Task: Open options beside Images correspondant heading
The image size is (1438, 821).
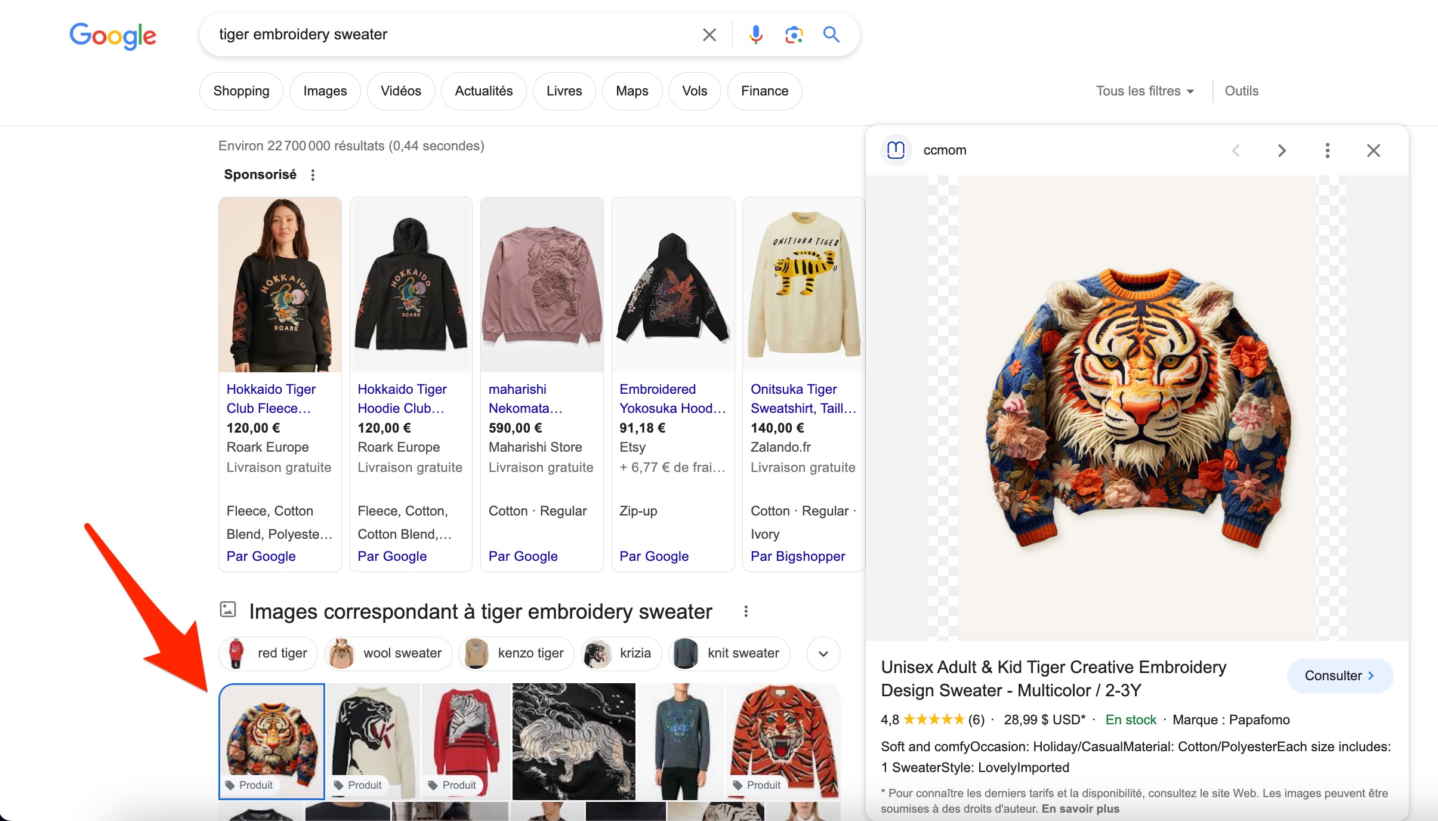Action: tap(746, 611)
